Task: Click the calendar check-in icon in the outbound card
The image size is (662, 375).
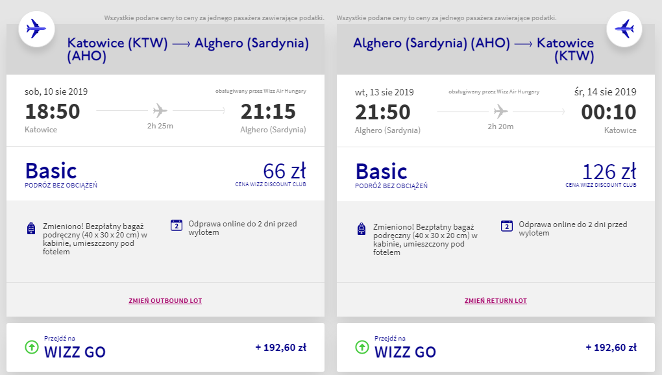Action: pos(177,225)
